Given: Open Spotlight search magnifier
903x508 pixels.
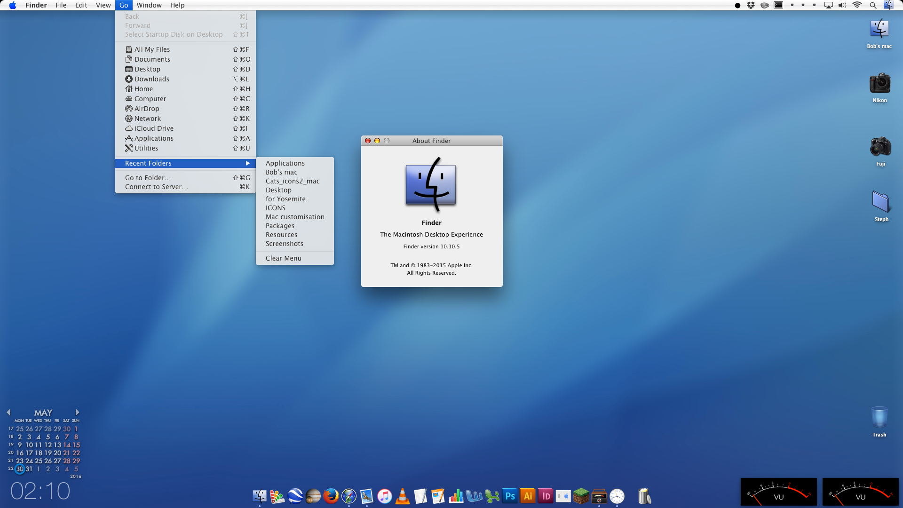Looking at the screenshot, I should [873, 5].
